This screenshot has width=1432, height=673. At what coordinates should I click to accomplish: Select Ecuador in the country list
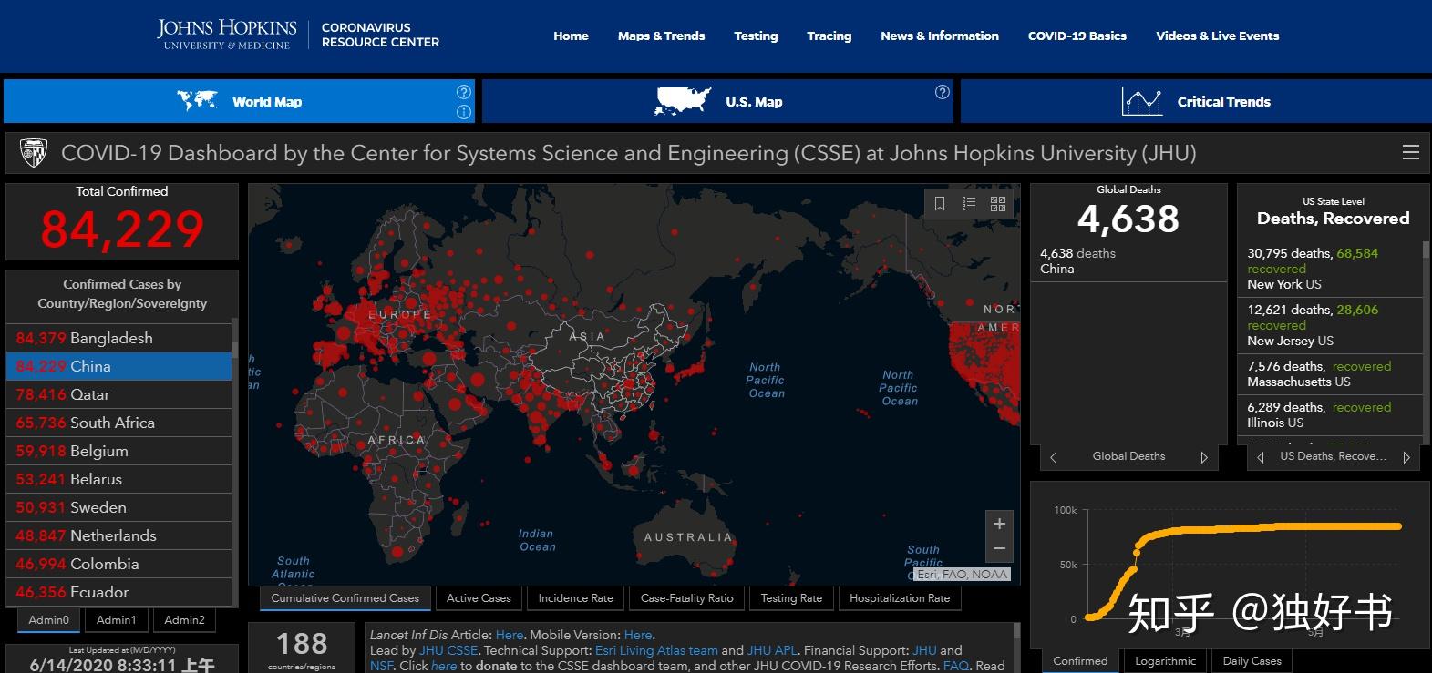(118, 592)
